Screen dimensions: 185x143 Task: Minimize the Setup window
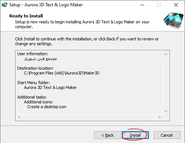[142, 5]
